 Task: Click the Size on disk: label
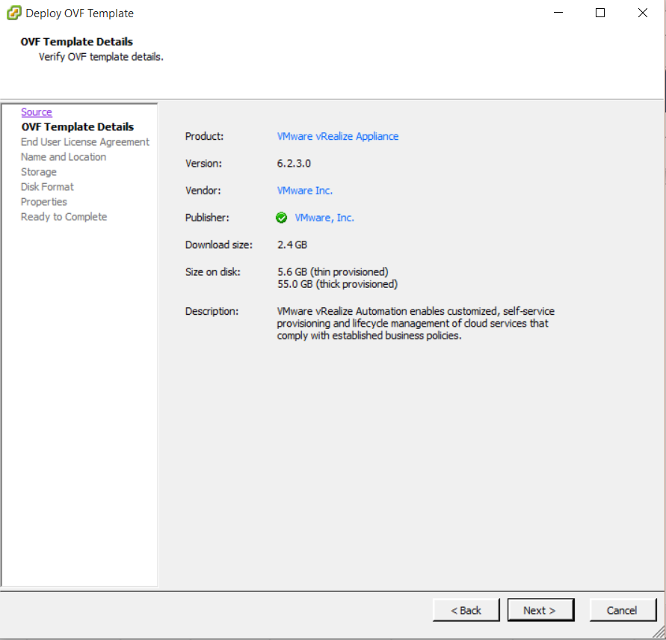click(213, 272)
